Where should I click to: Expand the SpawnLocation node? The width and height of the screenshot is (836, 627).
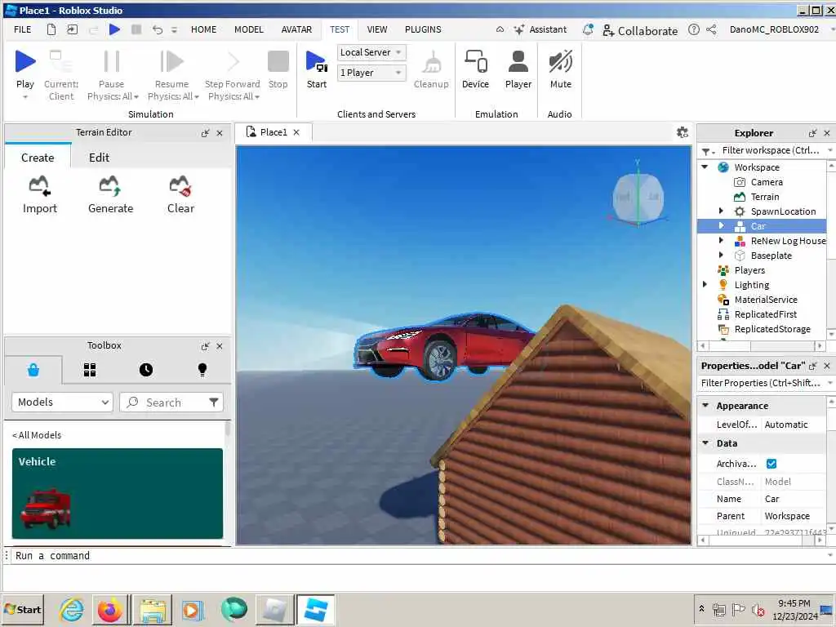point(721,211)
